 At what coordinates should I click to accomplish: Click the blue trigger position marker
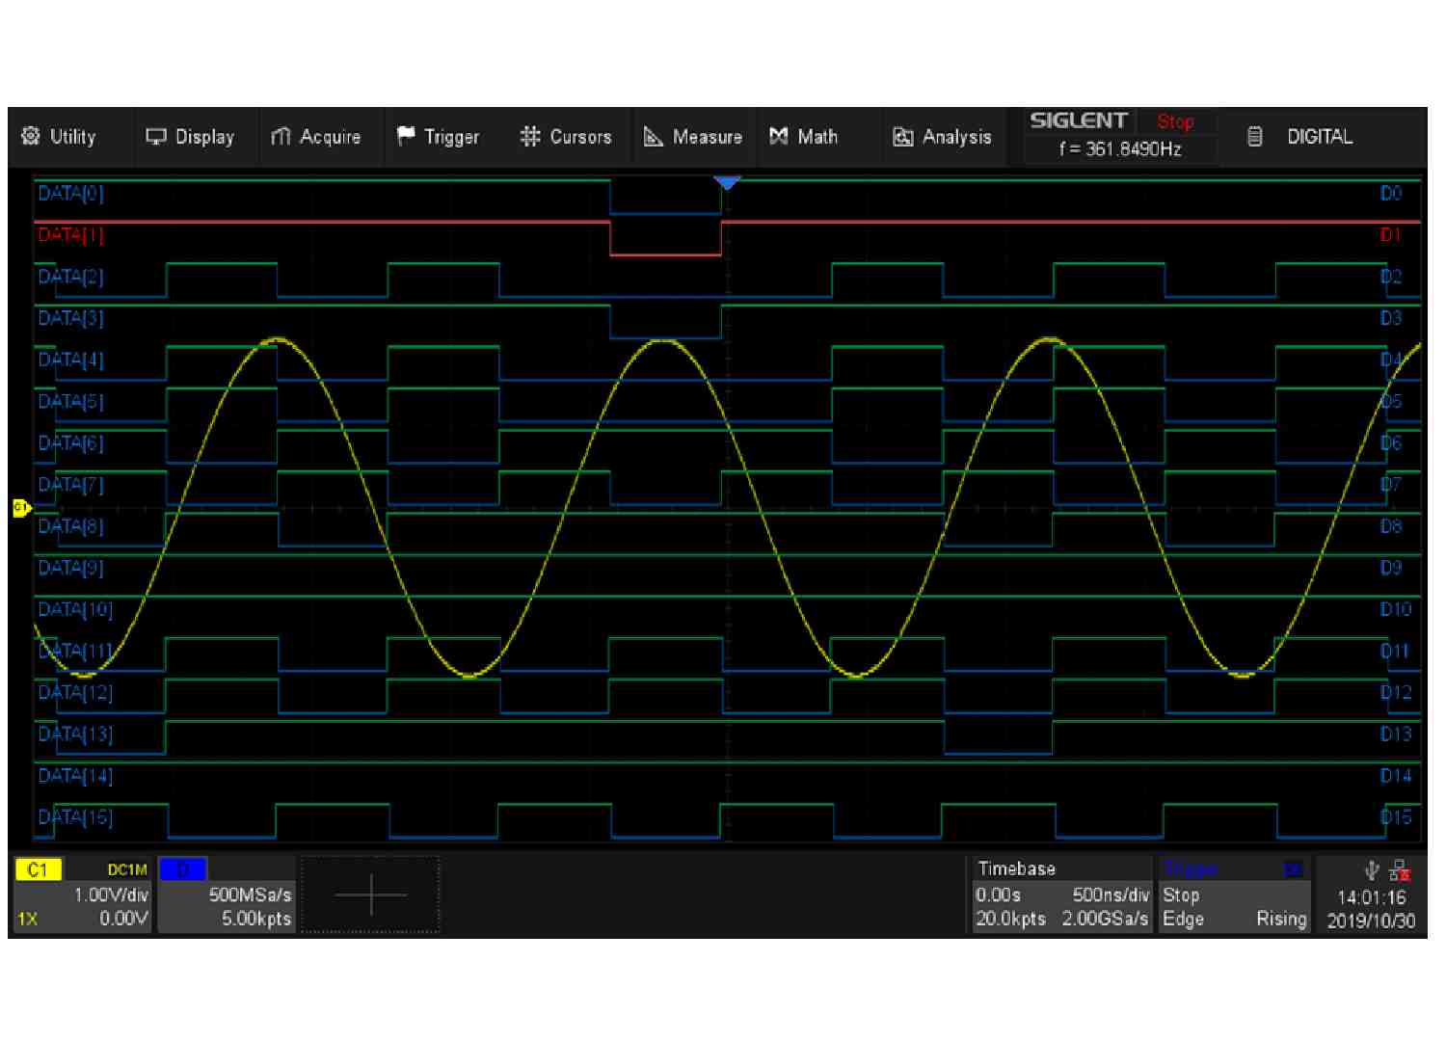pyautogui.click(x=727, y=182)
